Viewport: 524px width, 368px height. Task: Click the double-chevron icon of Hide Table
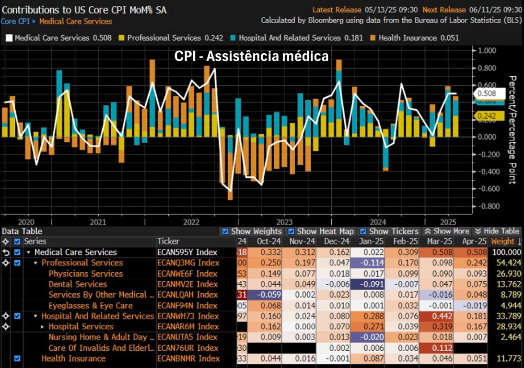[478, 231]
